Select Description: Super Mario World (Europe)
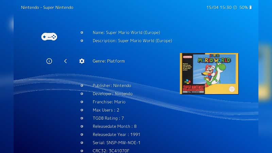272x153 pixels. [x=132, y=41]
